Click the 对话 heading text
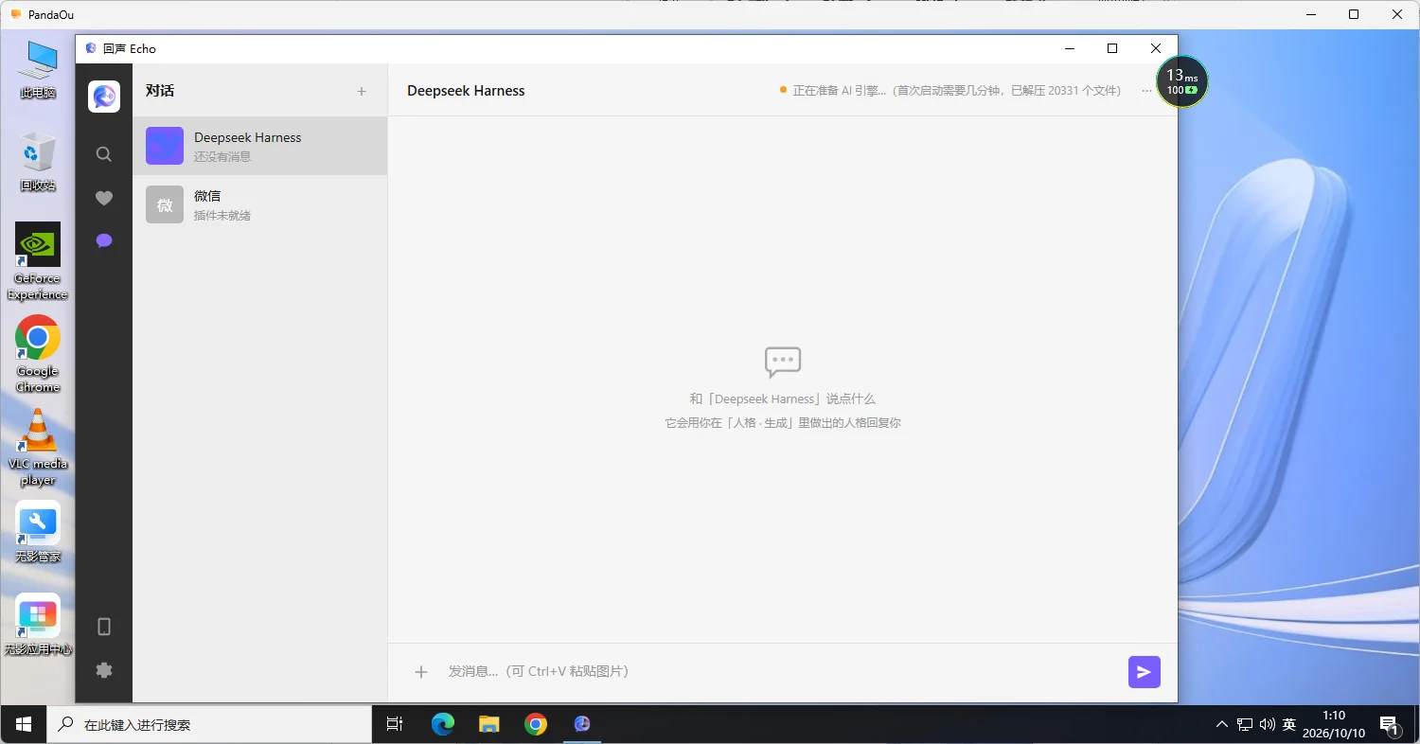Image resolution: width=1420 pixels, height=744 pixels. point(160,91)
